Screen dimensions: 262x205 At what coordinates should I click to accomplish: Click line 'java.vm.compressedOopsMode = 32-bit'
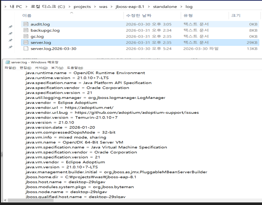click(x=70, y=132)
